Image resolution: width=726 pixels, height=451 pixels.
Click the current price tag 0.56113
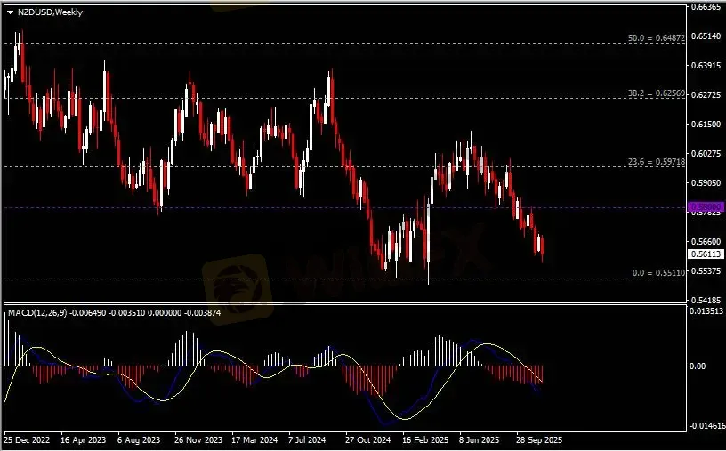706,254
